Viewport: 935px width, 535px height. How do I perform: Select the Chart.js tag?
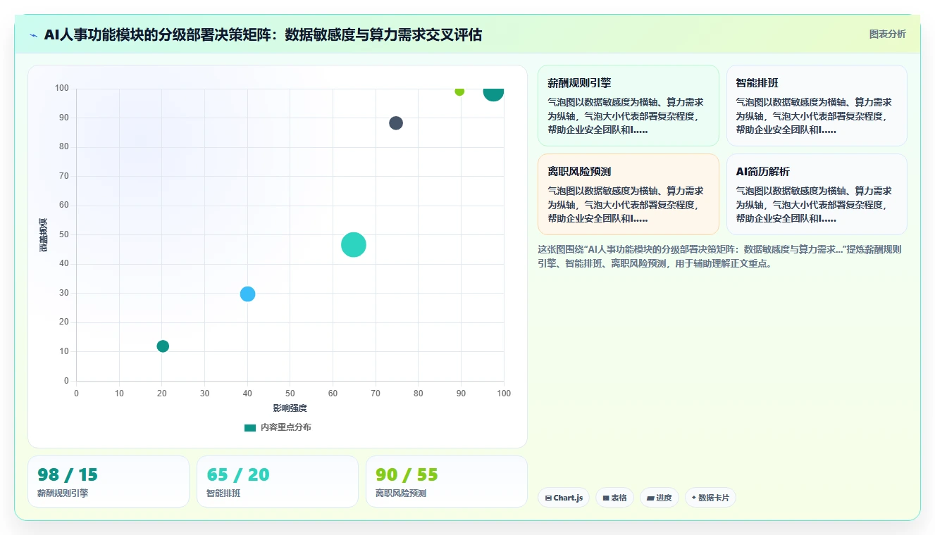point(564,498)
